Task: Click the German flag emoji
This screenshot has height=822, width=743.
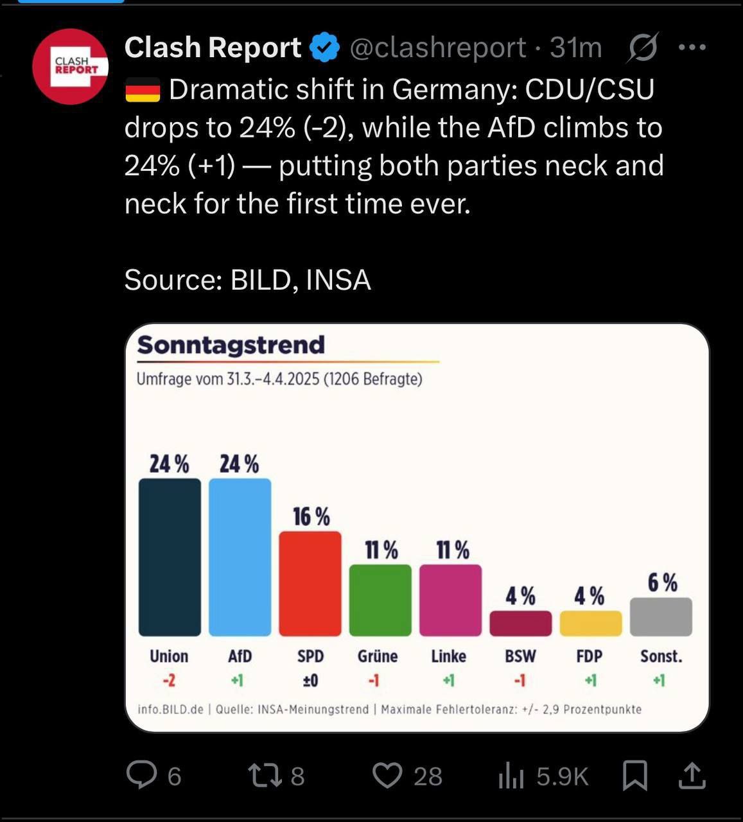Action: point(142,90)
